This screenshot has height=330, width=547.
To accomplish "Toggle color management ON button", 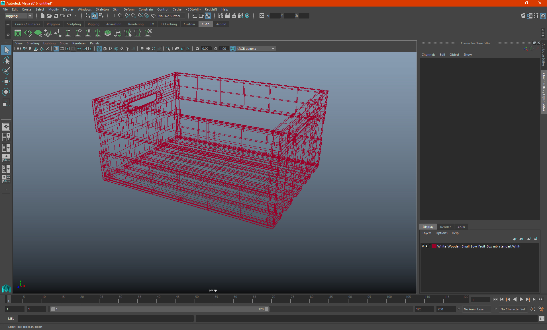I will coord(233,49).
